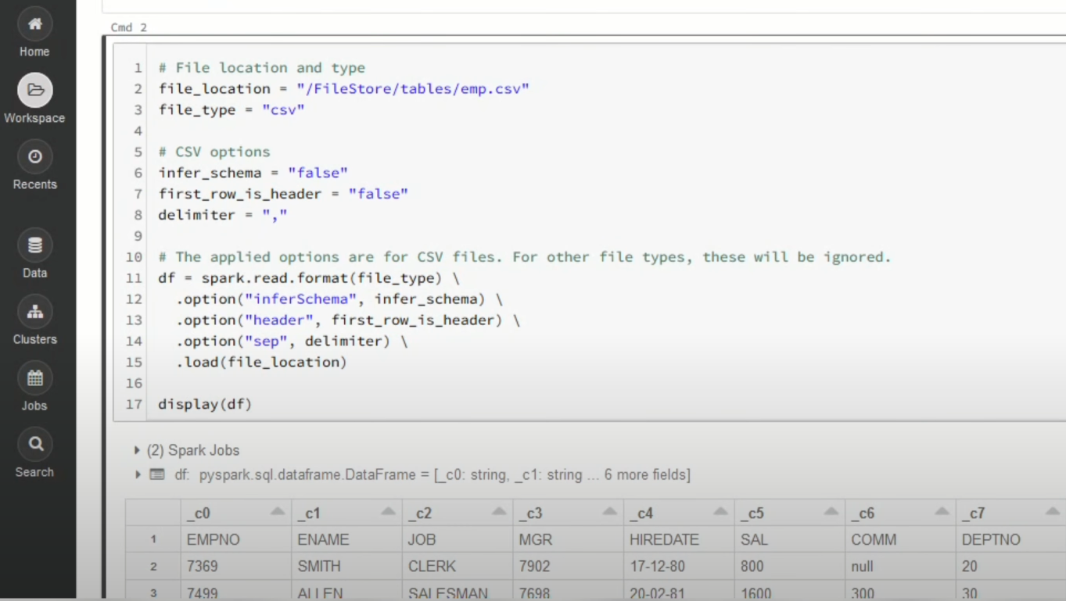Sort table by the _c1 column arrow
This screenshot has width=1066, height=601.
click(388, 512)
